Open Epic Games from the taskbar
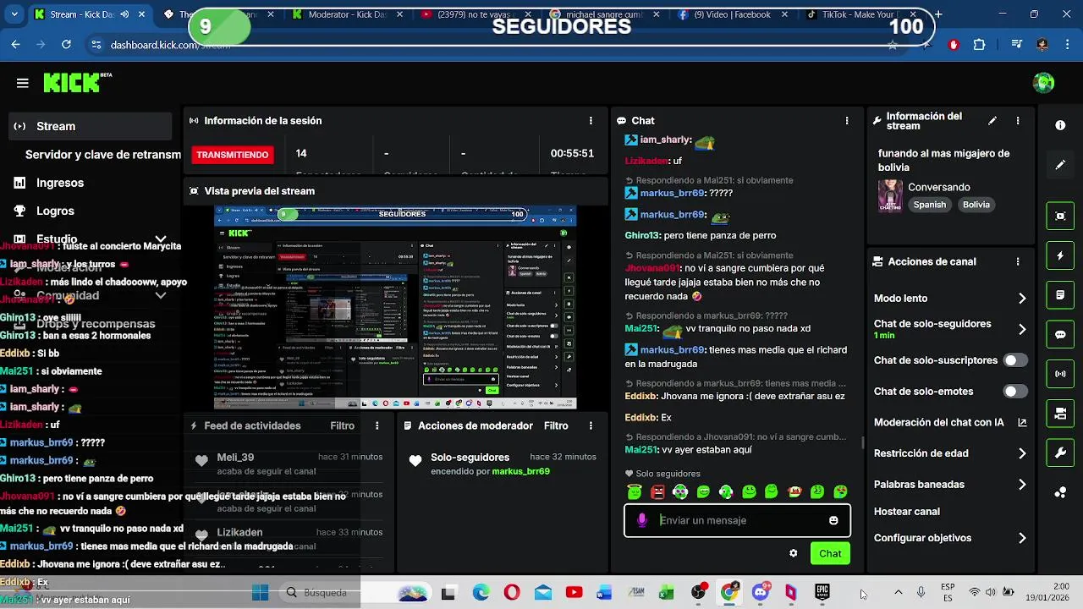 point(822,592)
